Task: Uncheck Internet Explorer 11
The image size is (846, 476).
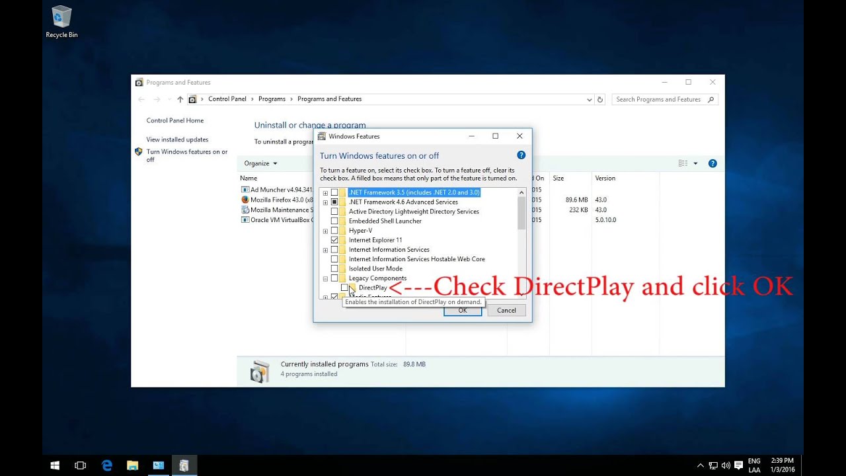Action: pyautogui.click(x=334, y=240)
